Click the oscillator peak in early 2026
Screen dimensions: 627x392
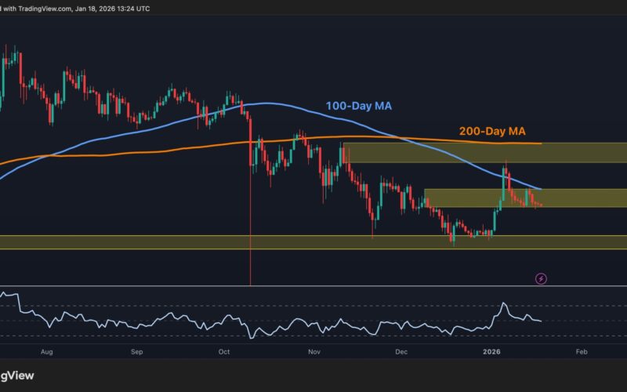click(504, 304)
